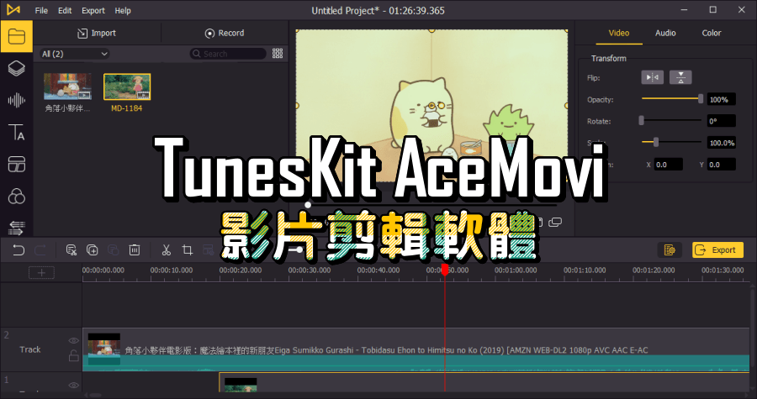Switch to the Video properties tab
Image resolution: width=757 pixels, height=399 pixels.
[619, 33]
